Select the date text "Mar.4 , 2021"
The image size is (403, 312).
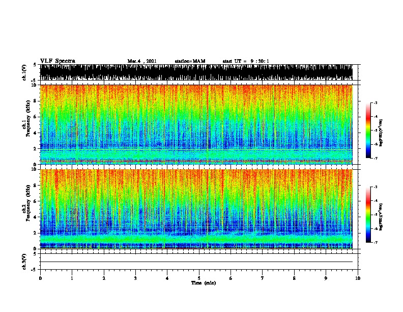click(x=142, y=61)
